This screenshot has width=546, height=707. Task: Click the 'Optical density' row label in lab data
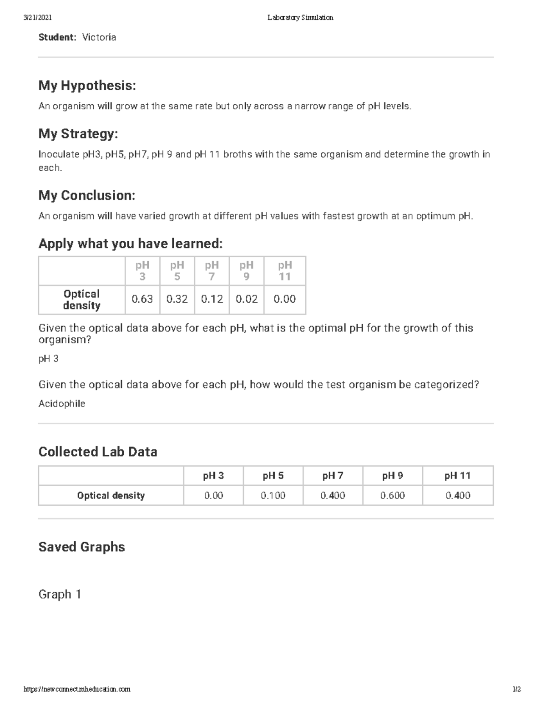(111, 495)
